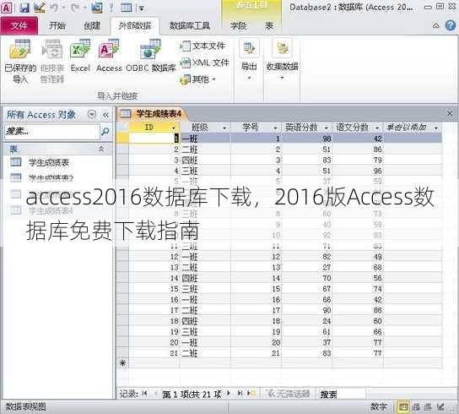Click the 单击以添加 add-field column header
The image size is (459, 414).
pyautogui.click(x=413, y=128)
